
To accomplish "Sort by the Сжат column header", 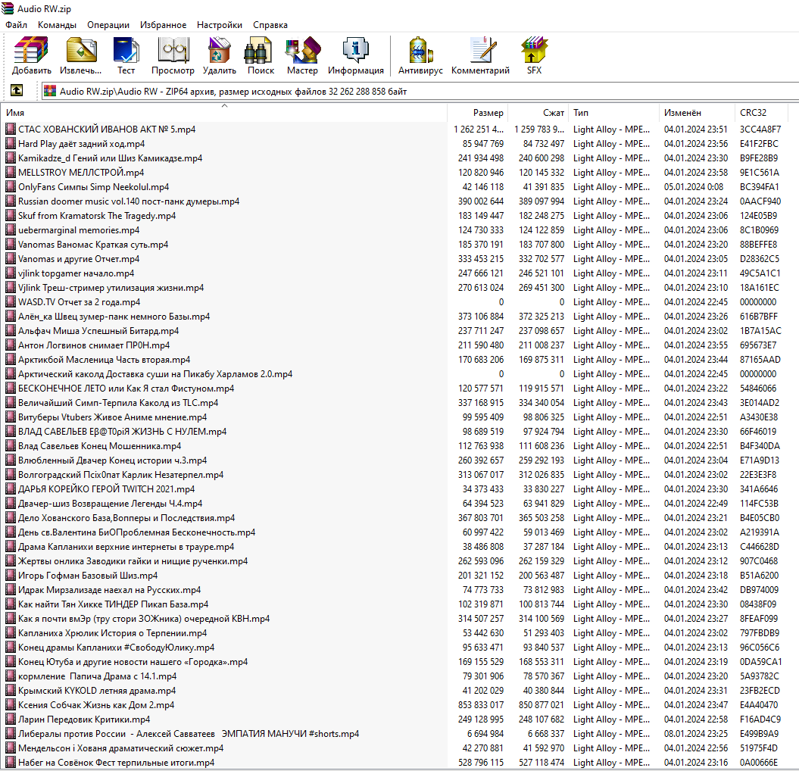I will coord(538,113).
